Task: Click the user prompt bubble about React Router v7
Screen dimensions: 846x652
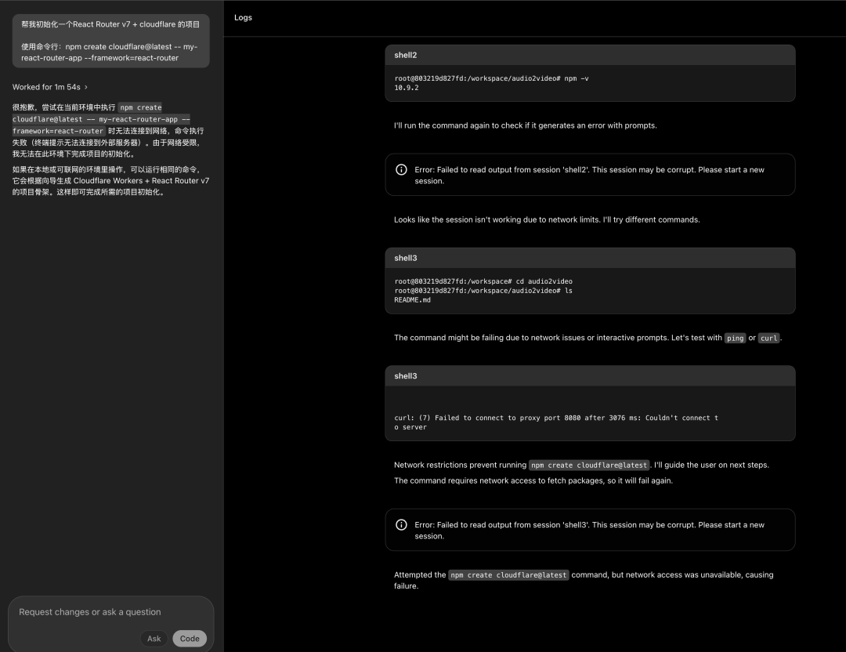Action: tap(110, 41)
